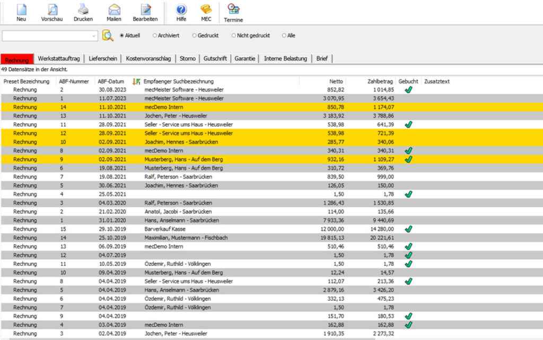Select the Aktuell radio button
543x340 pixels.
[122, 35]
